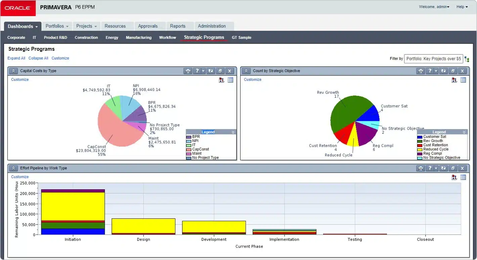Click Customize in Effort Pipeline portlet
Screen dimensions: 477x260
pos(20,177)
